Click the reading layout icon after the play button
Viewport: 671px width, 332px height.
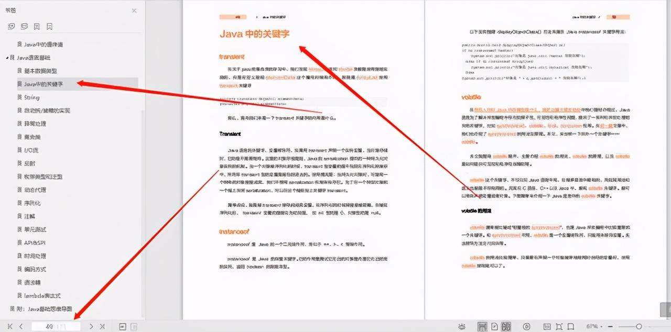click(x=547, y=326)
